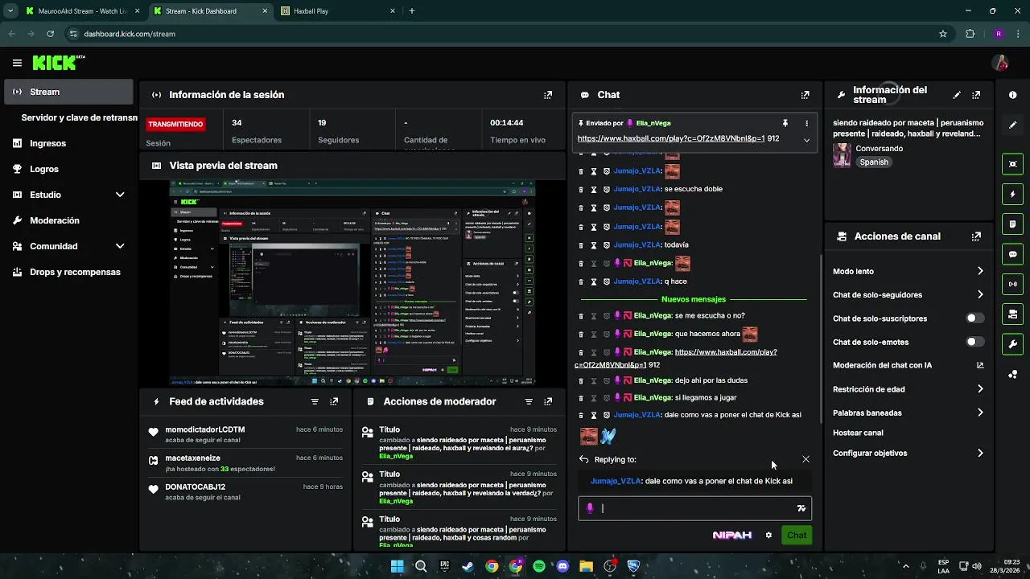Toggle the channel actions widget in right sidebar
1030x579 pixels.
1012,314
